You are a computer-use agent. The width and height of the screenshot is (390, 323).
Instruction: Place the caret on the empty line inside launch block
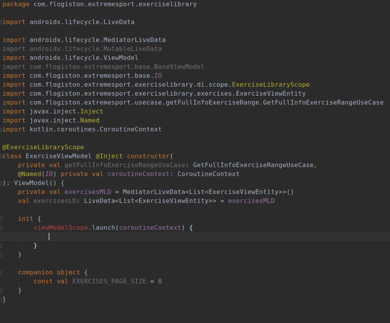195,237
